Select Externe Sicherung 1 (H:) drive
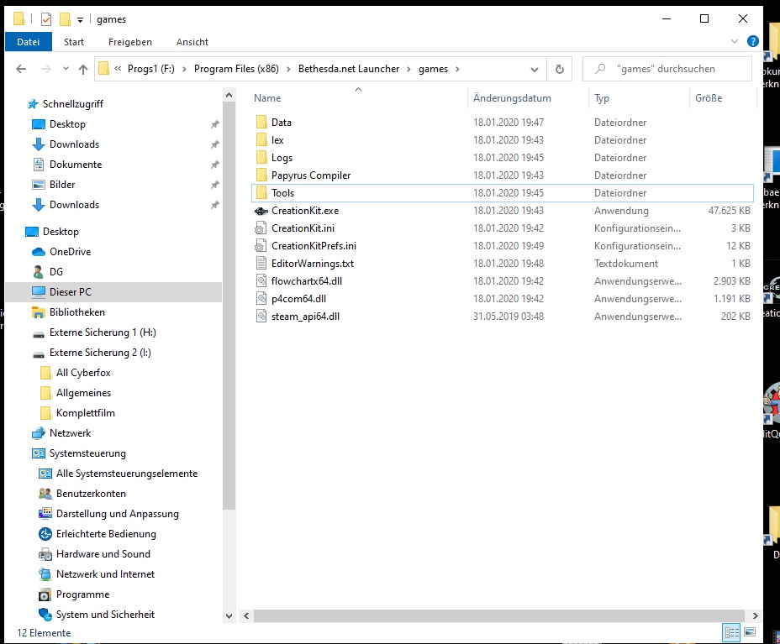This screenshot has width=780, height=644. click(103, 332)
